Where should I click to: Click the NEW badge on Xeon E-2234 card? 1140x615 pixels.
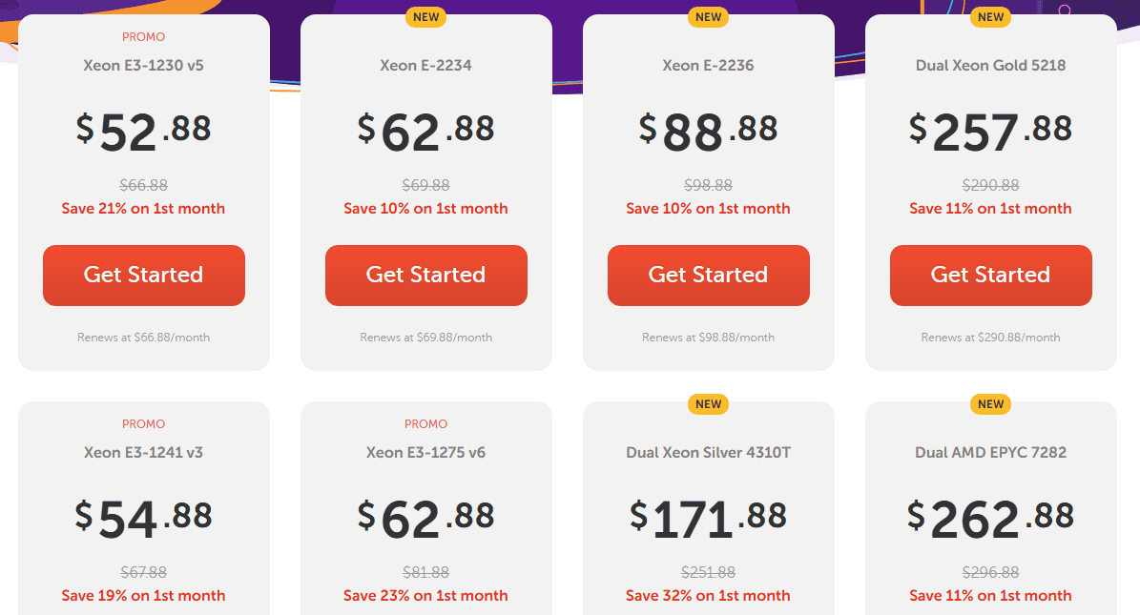(425, 17)
